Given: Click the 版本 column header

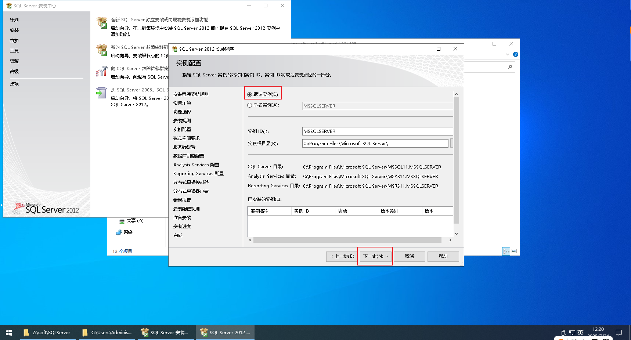Looking at the screenshot, I should [437, 211].
